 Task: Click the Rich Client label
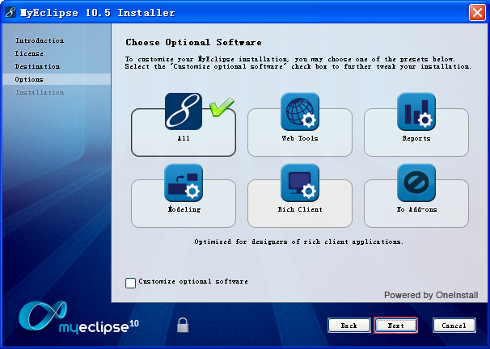300,209
